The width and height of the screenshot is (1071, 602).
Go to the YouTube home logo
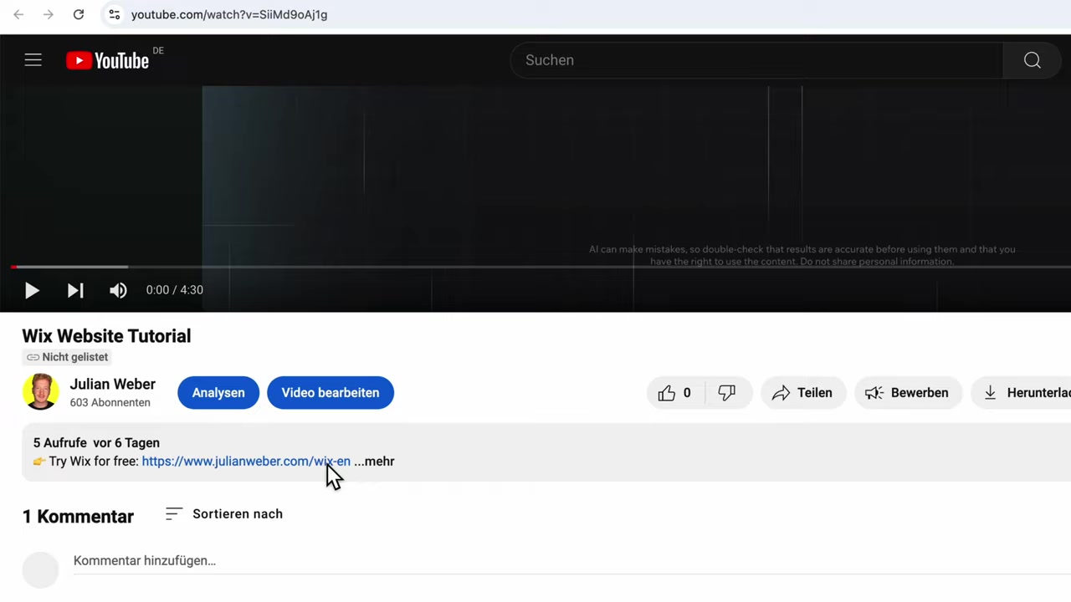pos(108,60)
